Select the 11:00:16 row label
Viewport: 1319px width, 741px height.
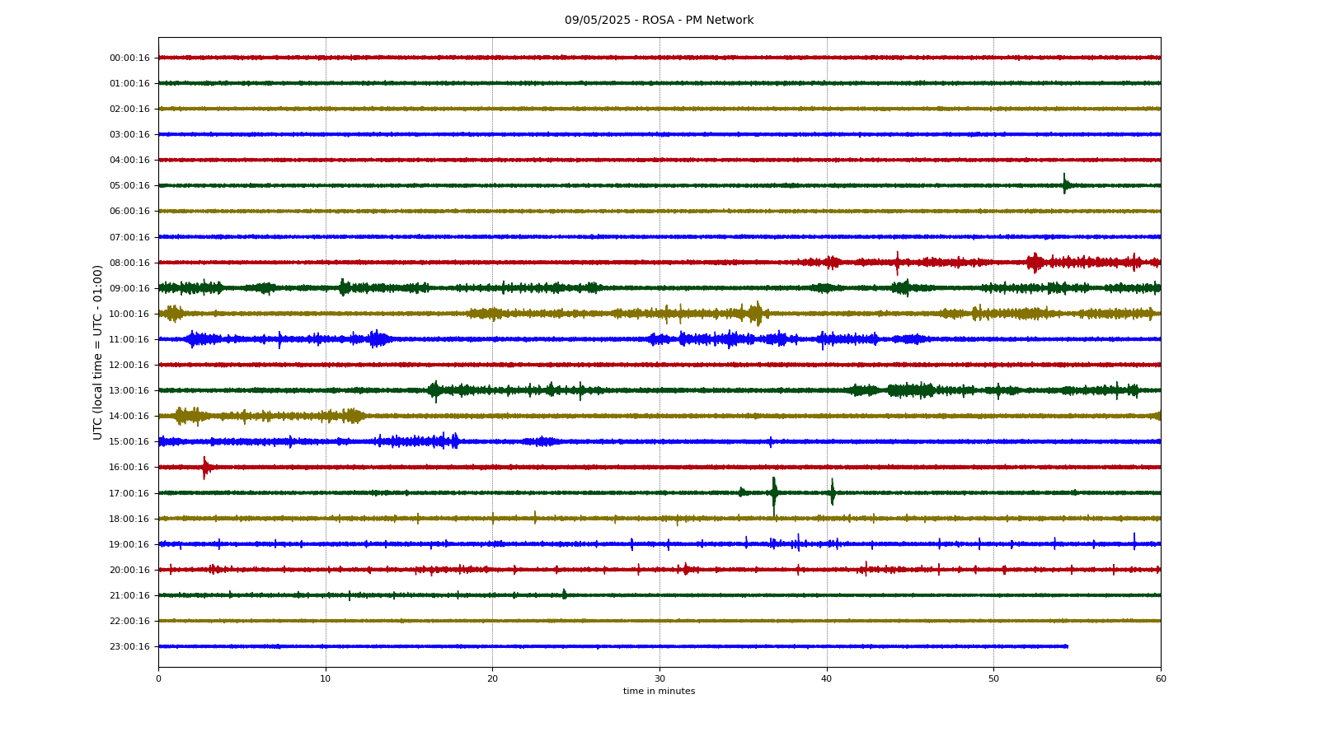[129, 339]
